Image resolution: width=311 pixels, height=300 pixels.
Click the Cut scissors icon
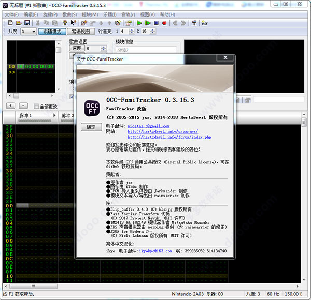click(38, 23)
